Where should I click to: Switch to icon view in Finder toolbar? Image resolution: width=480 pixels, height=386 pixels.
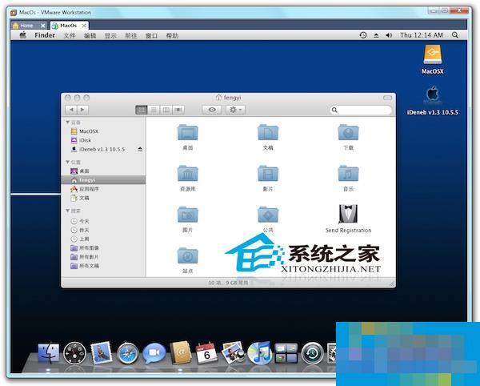[x=142, y=110]
